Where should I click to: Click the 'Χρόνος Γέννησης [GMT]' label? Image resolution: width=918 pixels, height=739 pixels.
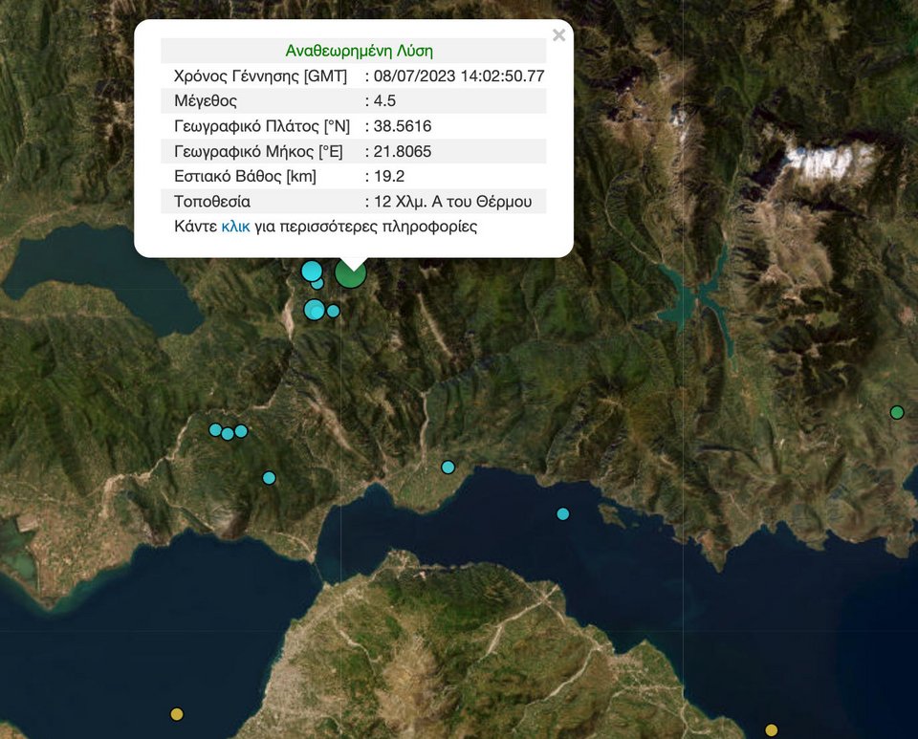[x=260, y=76]
